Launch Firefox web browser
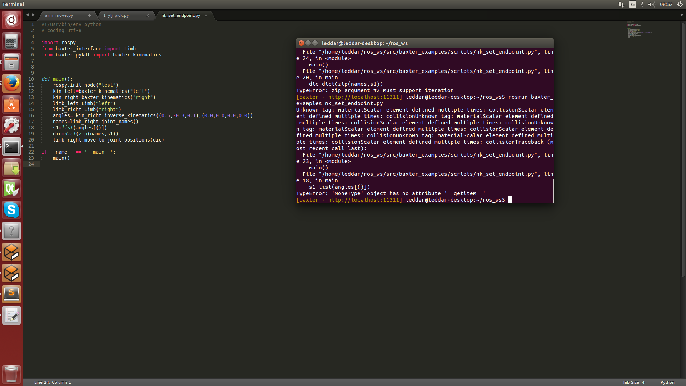 pyautogui.click(x=11, y=83)
